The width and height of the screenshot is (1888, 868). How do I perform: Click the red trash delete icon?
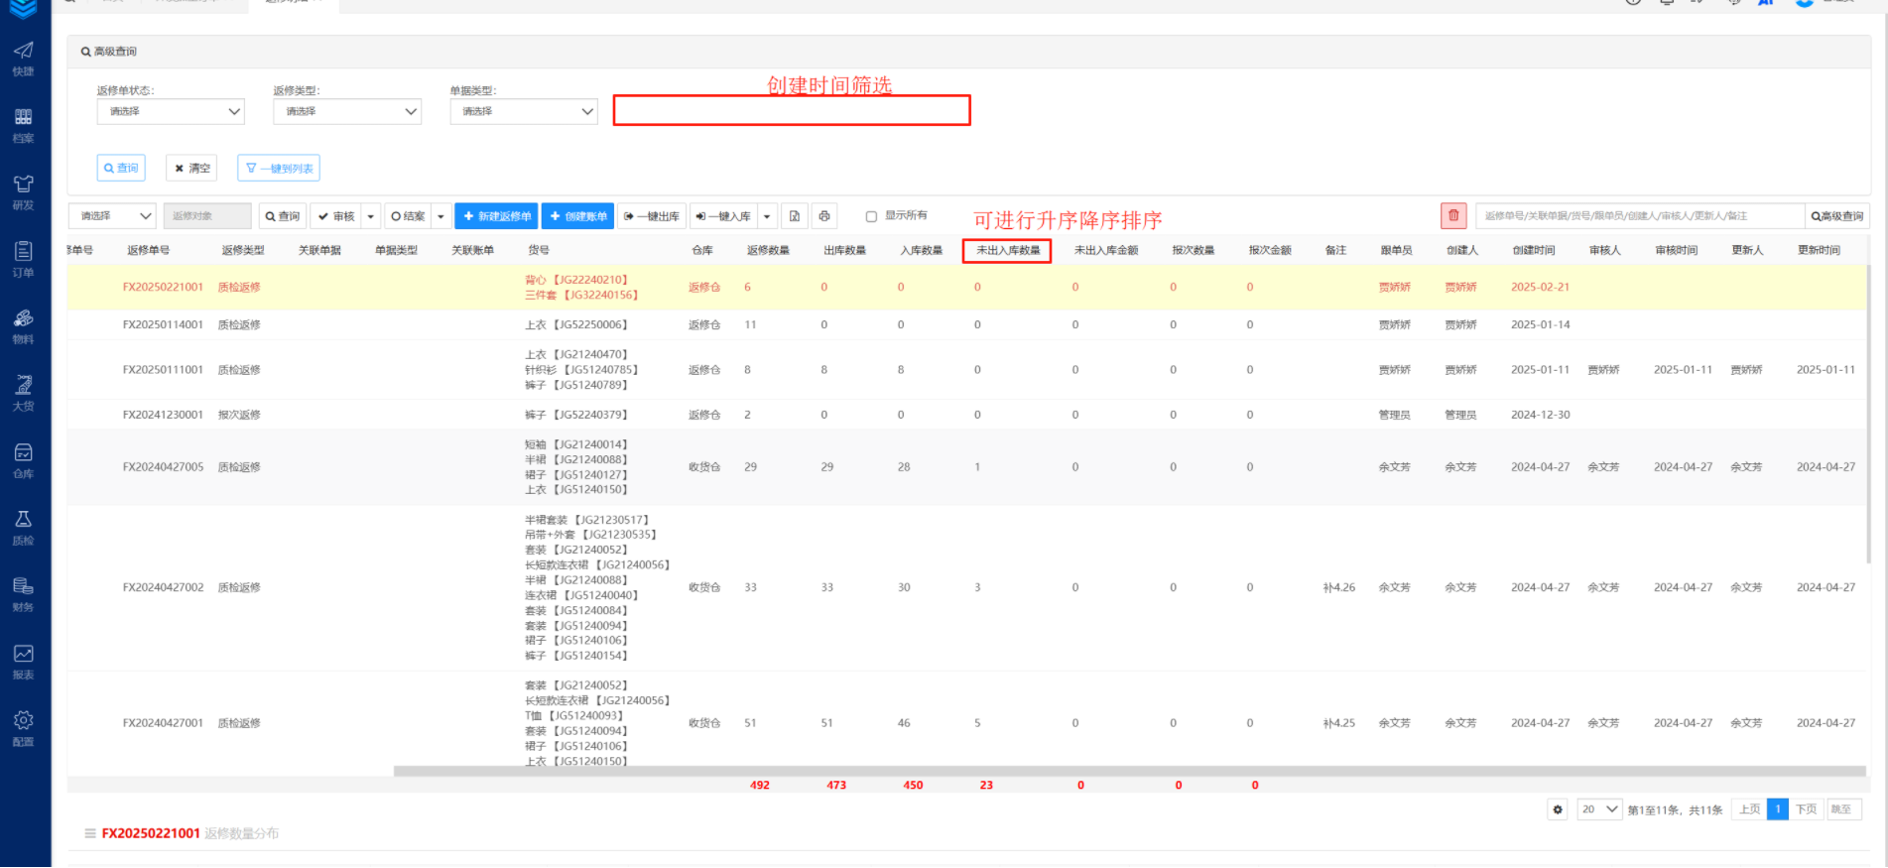point(1452,215)
